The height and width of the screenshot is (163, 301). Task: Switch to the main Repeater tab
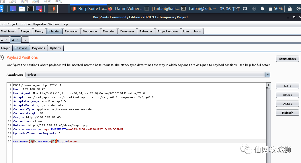click(71, 31)
